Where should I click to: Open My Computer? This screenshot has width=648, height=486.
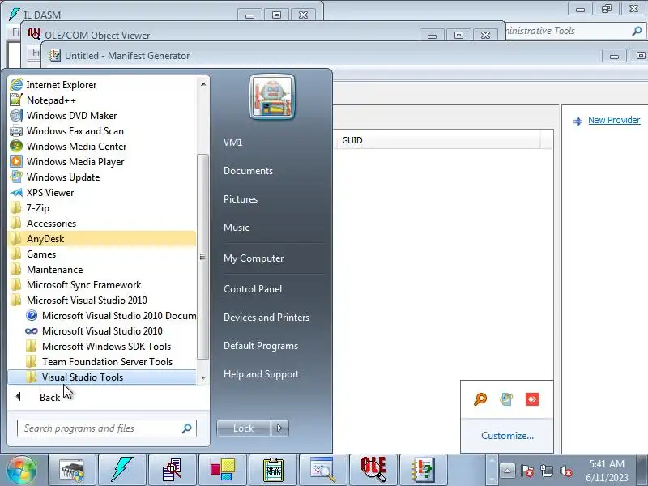pos(254,258)
